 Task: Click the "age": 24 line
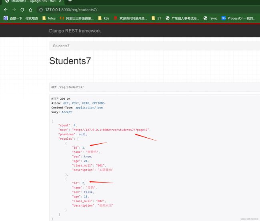coord(80,161)
